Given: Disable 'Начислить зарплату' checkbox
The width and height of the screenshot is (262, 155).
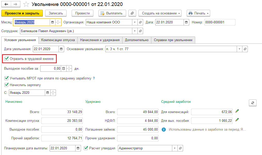Looking at the screenshot, I should [x=6, y=85].
